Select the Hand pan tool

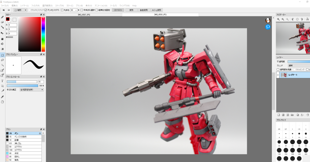pos(2,102)
